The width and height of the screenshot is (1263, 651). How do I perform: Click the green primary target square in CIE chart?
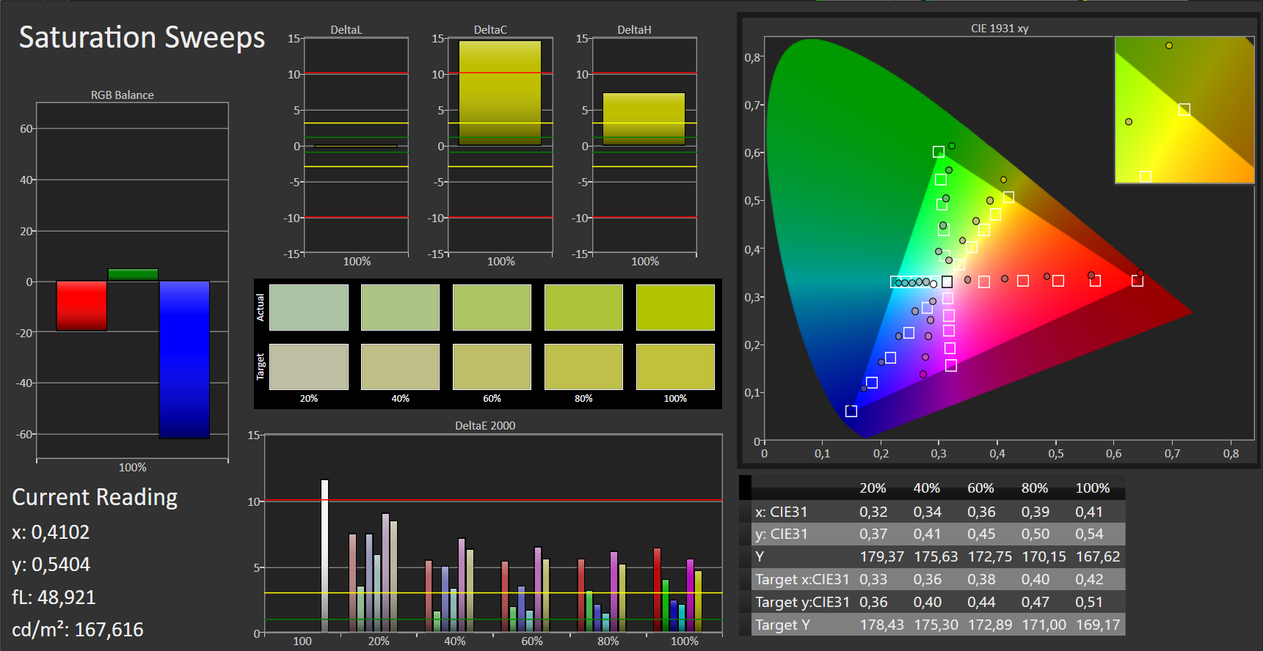click(939, 152)
